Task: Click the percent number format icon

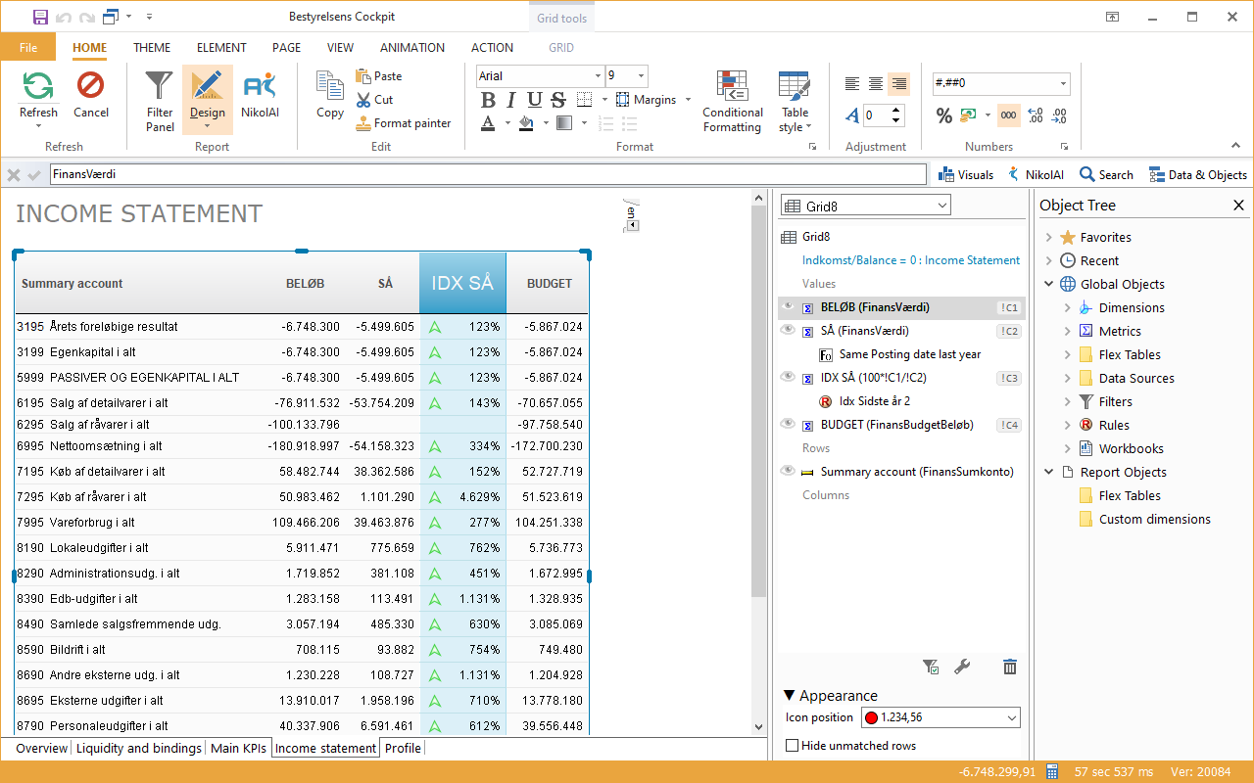Action: (944, 115)
